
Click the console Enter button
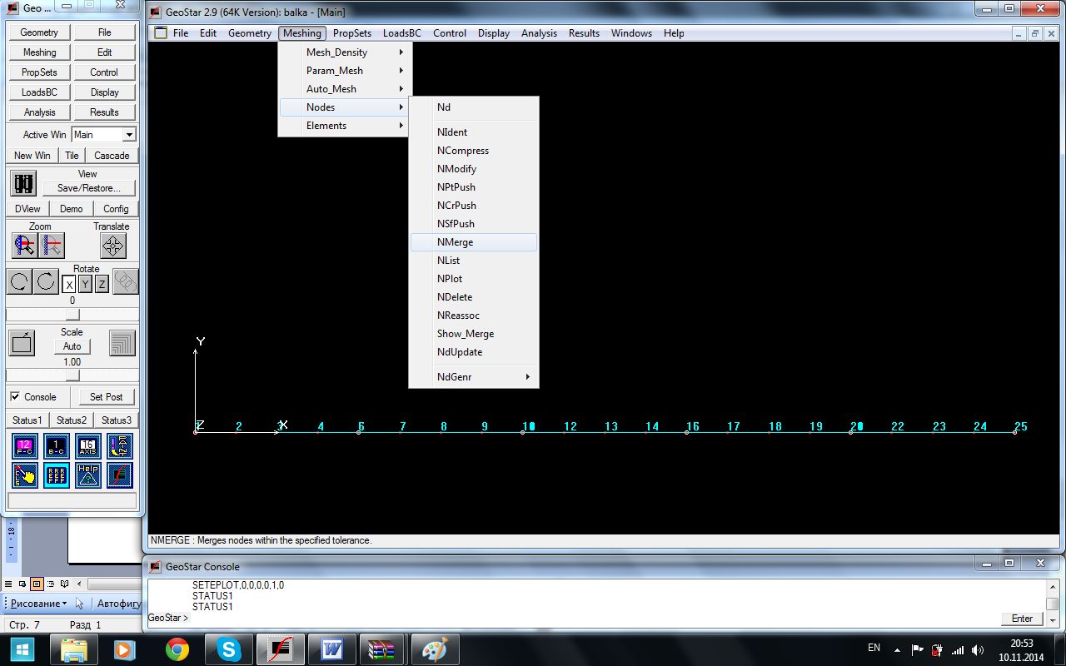coord(1022,619)
